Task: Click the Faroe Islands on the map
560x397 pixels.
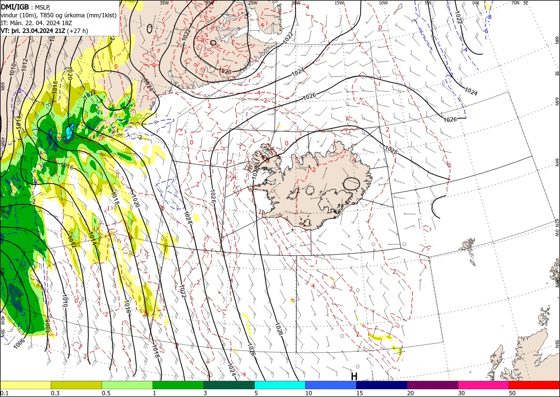Action: point(468,248)
